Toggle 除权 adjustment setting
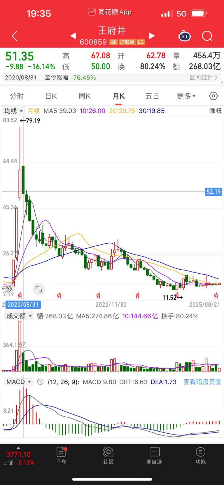 pyautogui.click(x=216, y=111)
